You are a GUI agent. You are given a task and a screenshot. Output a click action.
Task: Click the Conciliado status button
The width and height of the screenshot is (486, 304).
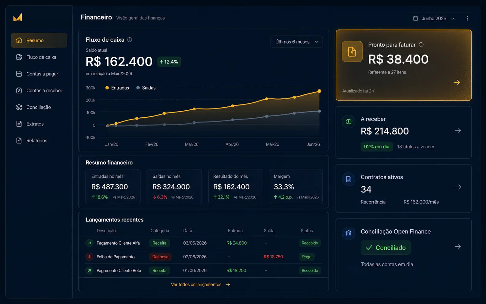coord(385,248)
